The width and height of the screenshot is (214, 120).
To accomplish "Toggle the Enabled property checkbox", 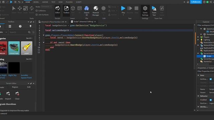I will [211, 100].
